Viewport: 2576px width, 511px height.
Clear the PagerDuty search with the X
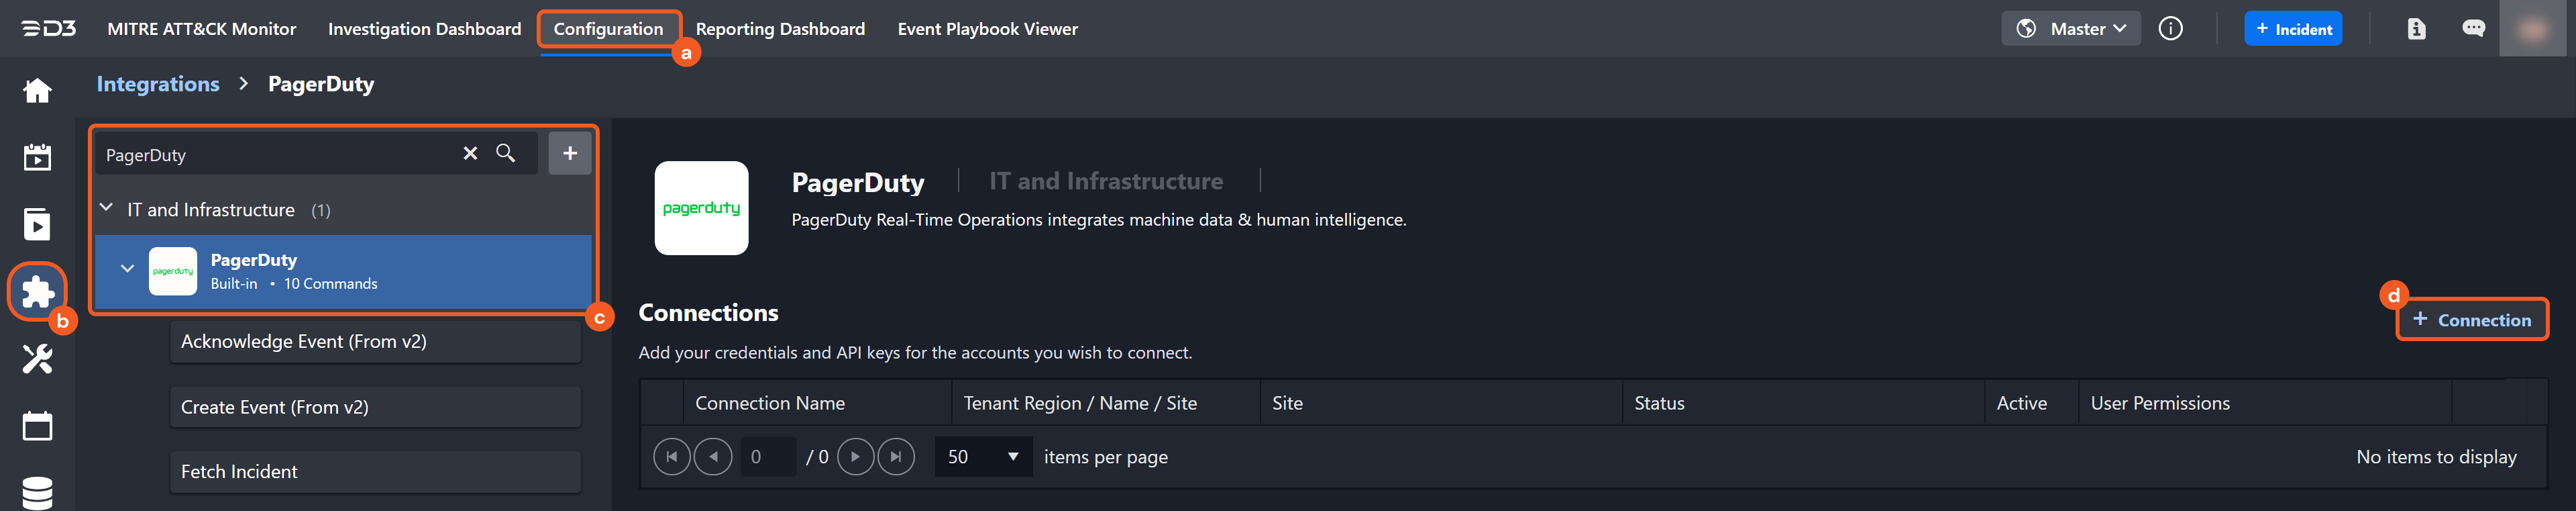(470, 153)
